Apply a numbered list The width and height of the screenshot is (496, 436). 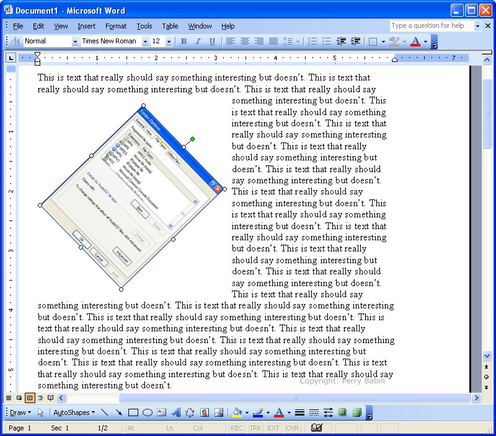click(312, 41)
